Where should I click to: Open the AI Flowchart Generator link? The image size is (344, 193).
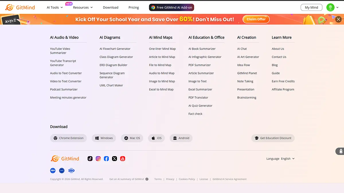click(x=115, y=49)
